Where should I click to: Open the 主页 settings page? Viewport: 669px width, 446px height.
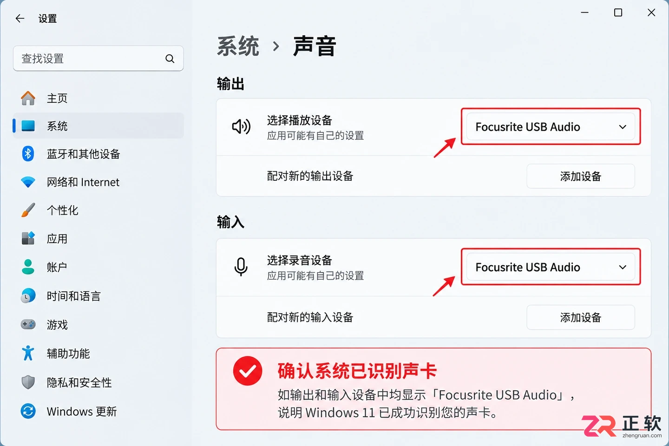click(x=98, y=98)
